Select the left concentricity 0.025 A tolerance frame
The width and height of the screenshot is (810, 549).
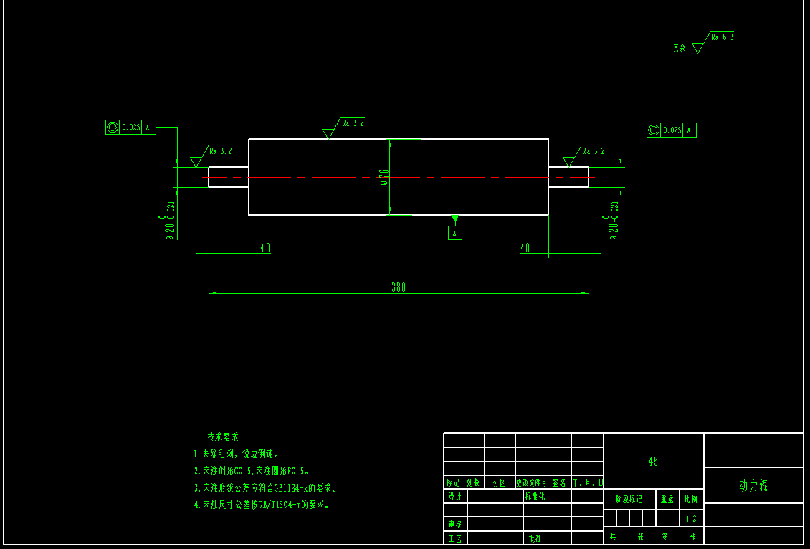(x=130, y=127)
